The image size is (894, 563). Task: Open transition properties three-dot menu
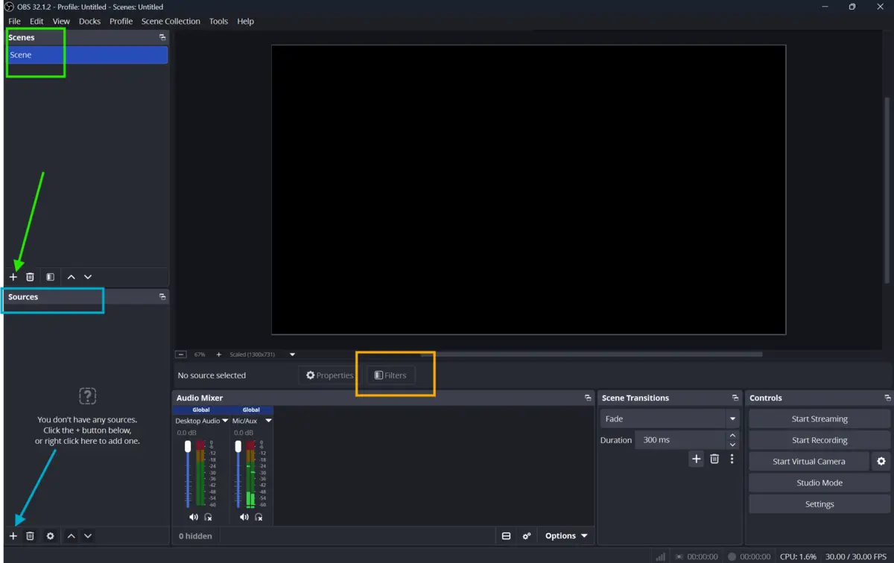732,459
